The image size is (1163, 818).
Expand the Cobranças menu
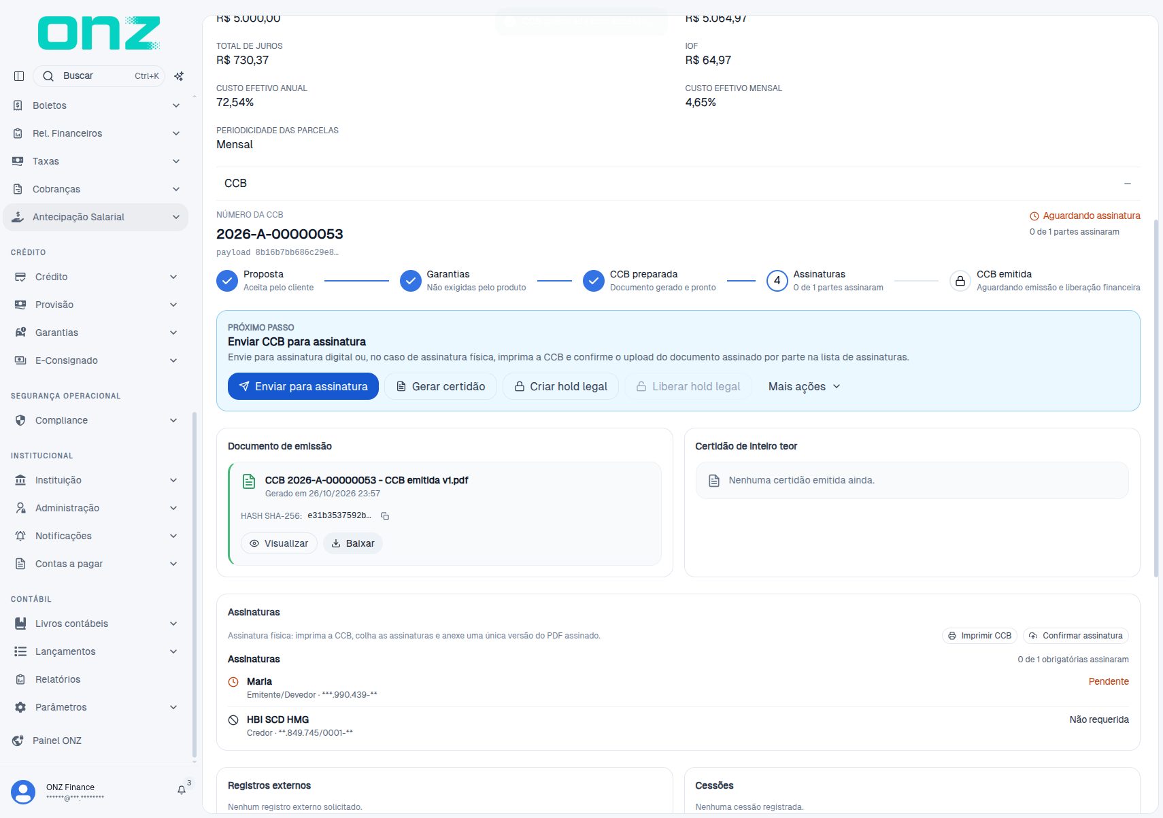(x=95, y=189)
